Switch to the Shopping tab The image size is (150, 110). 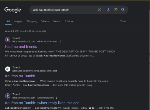[x=32, y=21]
